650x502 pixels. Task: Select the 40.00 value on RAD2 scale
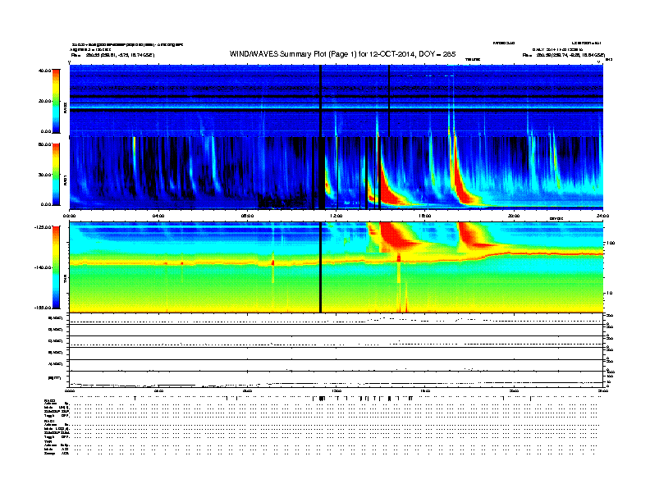44,71
